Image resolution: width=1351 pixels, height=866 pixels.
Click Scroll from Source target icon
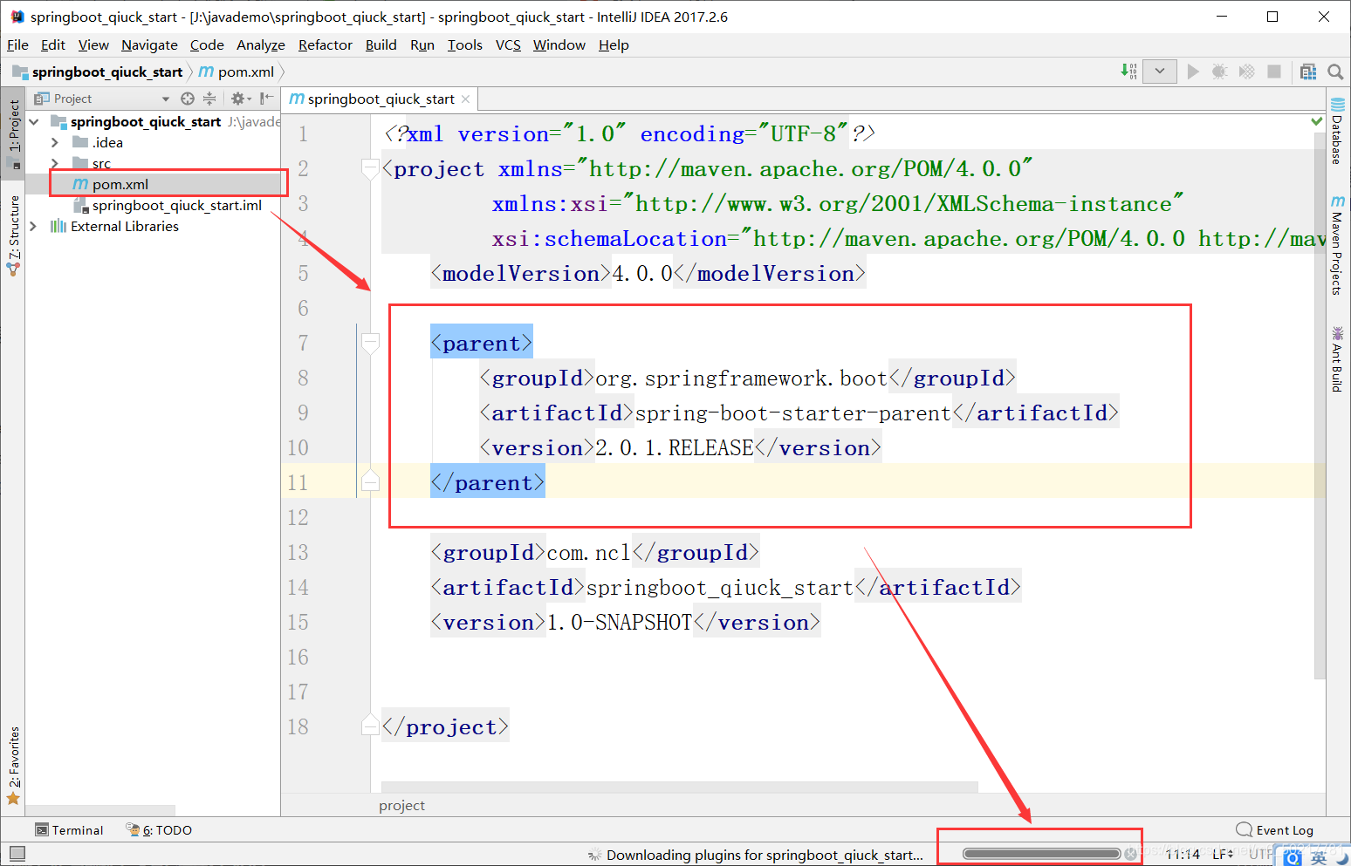(x=188, y=99)
